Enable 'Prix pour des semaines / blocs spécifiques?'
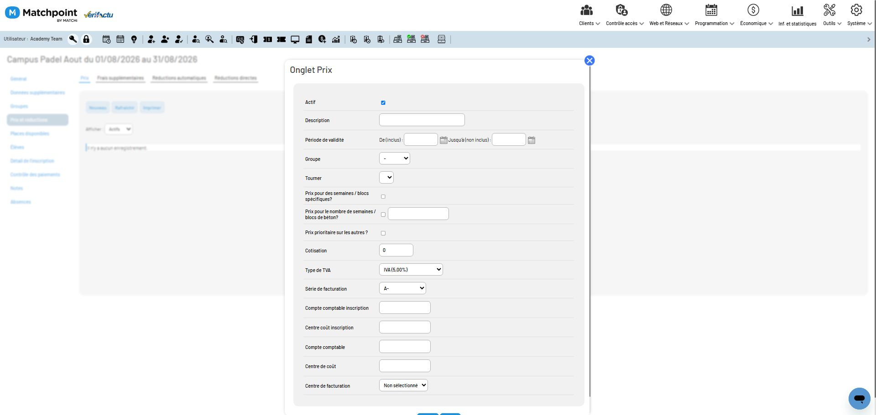 (383, 197)
